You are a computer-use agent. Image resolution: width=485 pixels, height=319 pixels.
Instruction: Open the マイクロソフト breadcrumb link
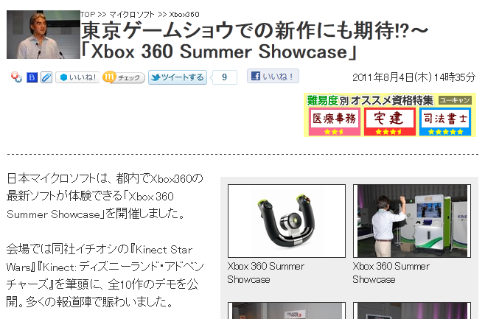pos(132,15)
